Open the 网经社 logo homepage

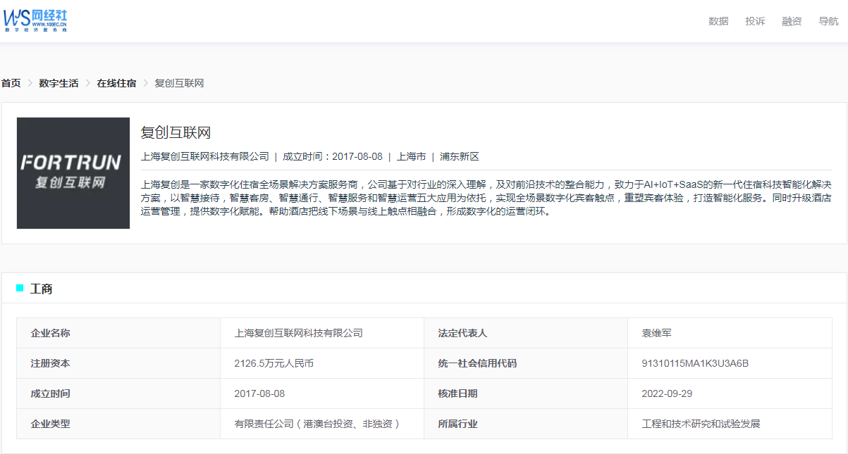click(35, 21)
